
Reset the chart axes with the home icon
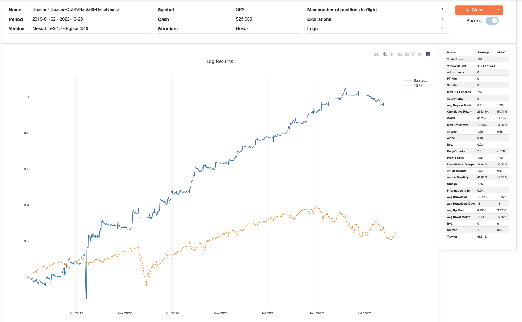coord(419,54)
